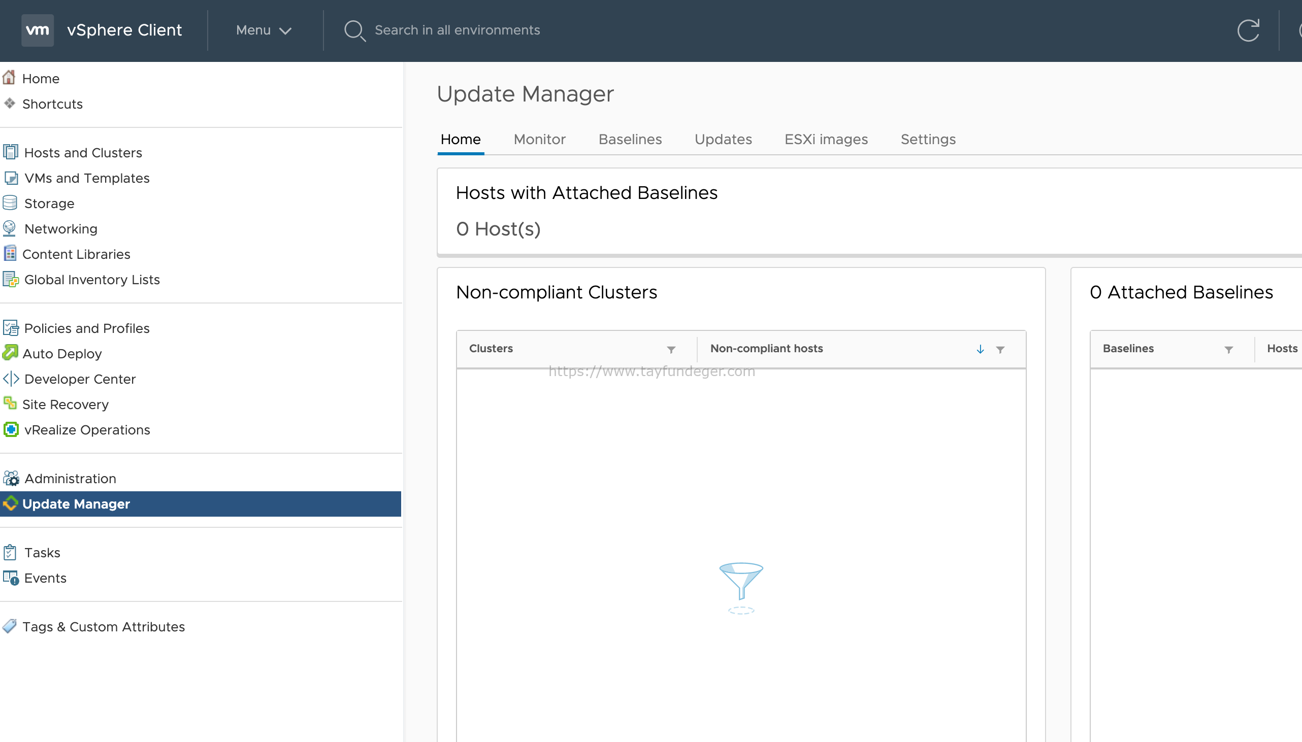Switch to the Baselines tab
This screenshot has height=742, width=1302.
[x=630, y=139]
